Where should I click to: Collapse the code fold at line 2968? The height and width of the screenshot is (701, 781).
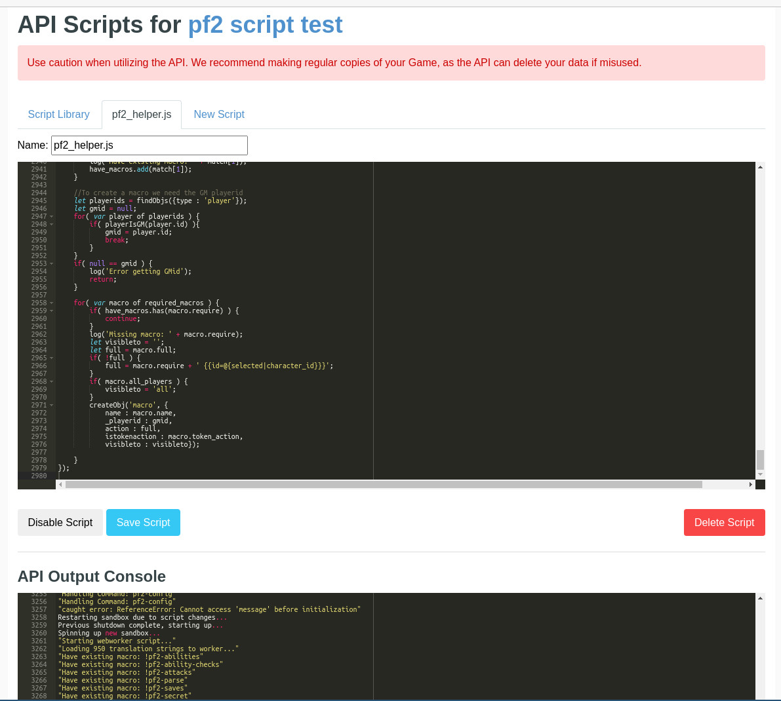coord(51,381)
